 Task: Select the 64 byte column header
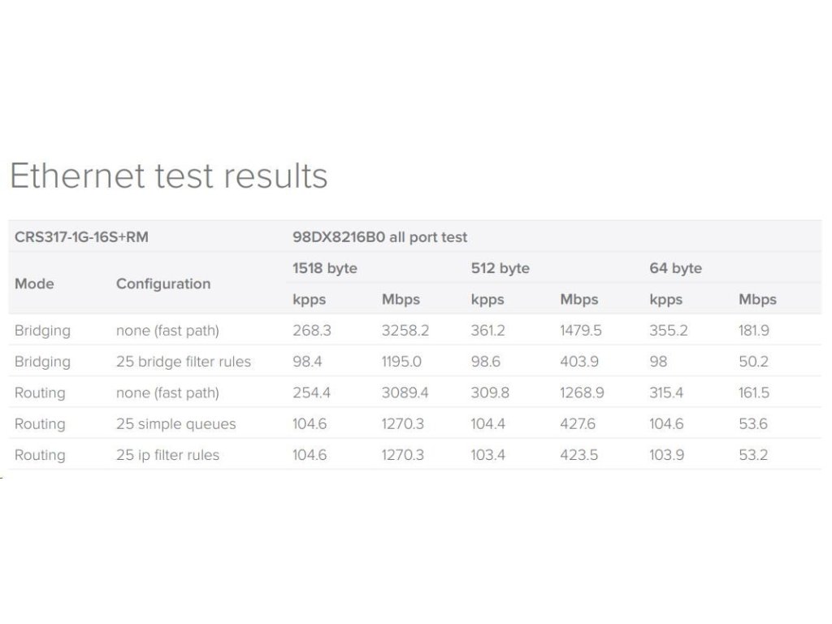[675, 268]
